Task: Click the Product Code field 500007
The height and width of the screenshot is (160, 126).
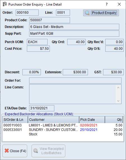Action: click(x=50, y=20)
